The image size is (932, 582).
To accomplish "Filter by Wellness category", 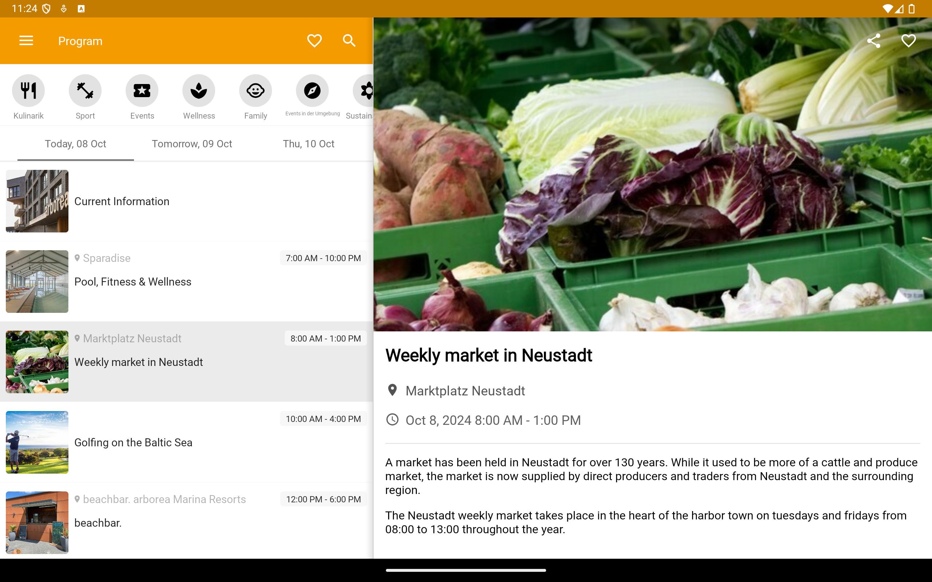I will tap(199, 91).
